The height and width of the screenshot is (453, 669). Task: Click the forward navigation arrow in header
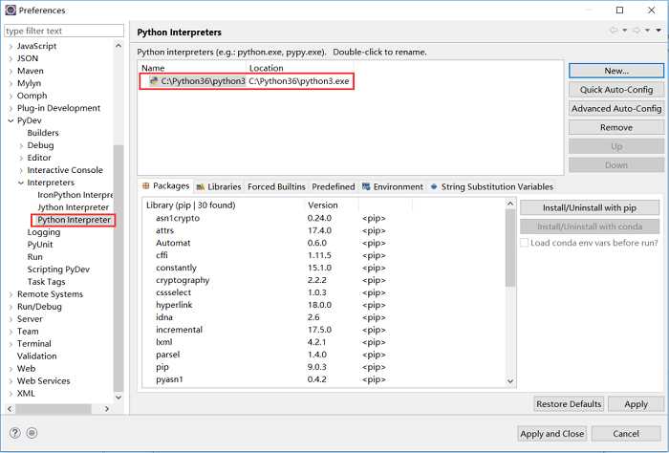tap(637, 31)
